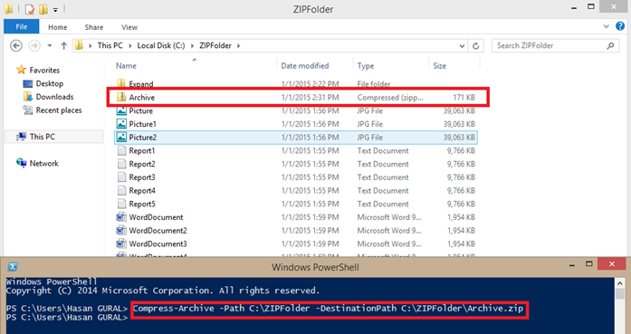Open the Quick Access Toolbar customize dropdown

tap(55, 9)
